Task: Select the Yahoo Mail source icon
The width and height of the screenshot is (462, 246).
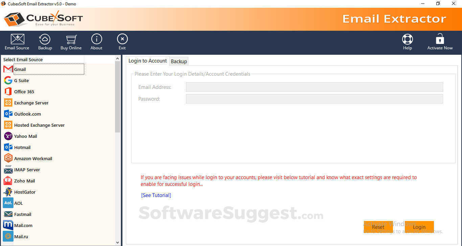Action: [x=25, y=136]
